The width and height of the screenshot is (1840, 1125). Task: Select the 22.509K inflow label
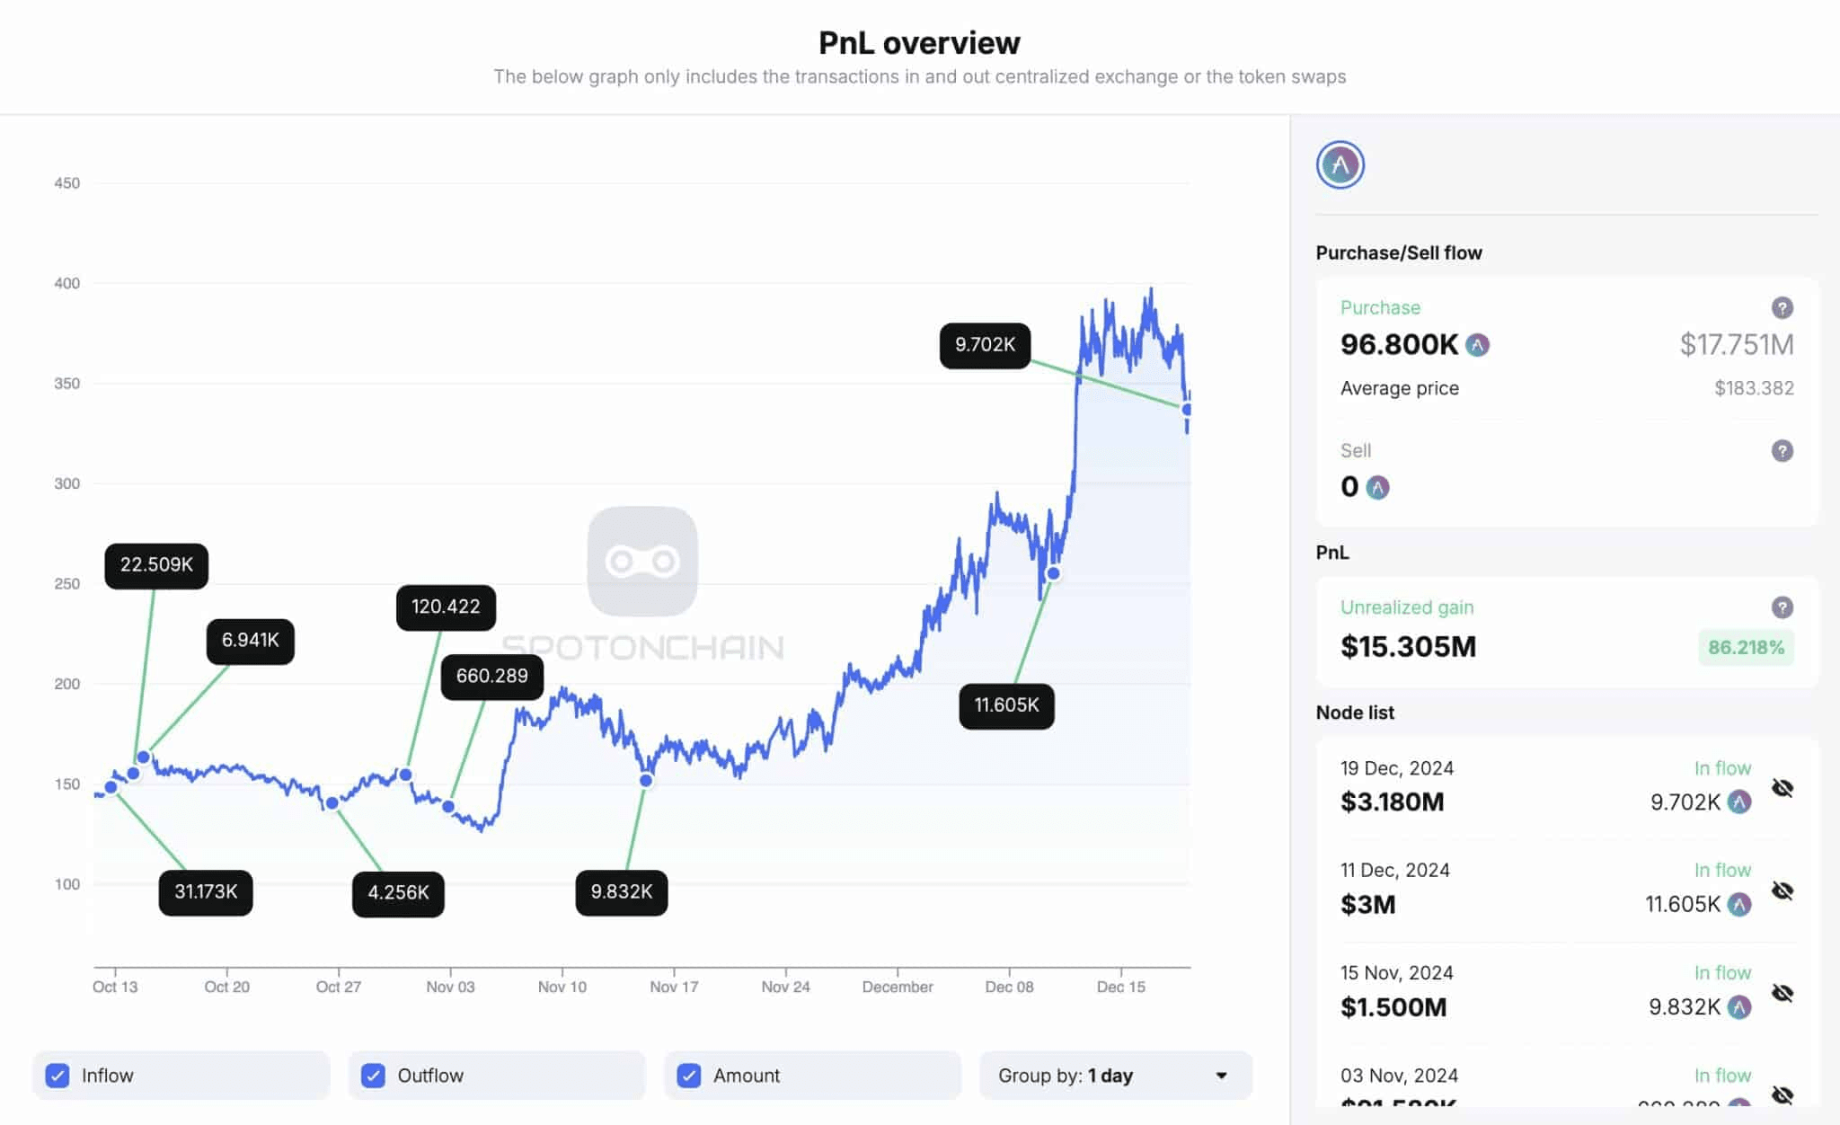tap(156, 565)
